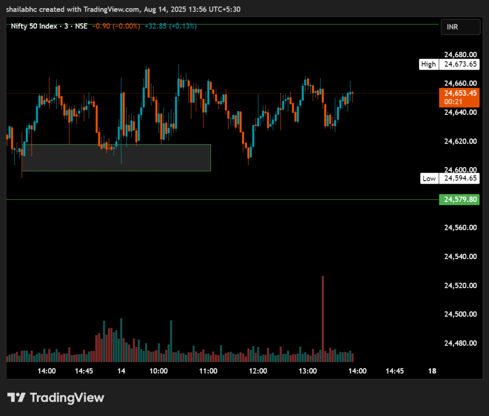Click the green 24,579.80 price line label

click(x=459, y=199)
